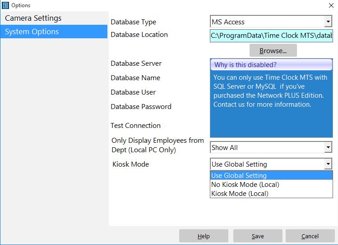Click the Kiosk Mode label
The width and height of the screenshot is (338, 245).
pos(130,164)
